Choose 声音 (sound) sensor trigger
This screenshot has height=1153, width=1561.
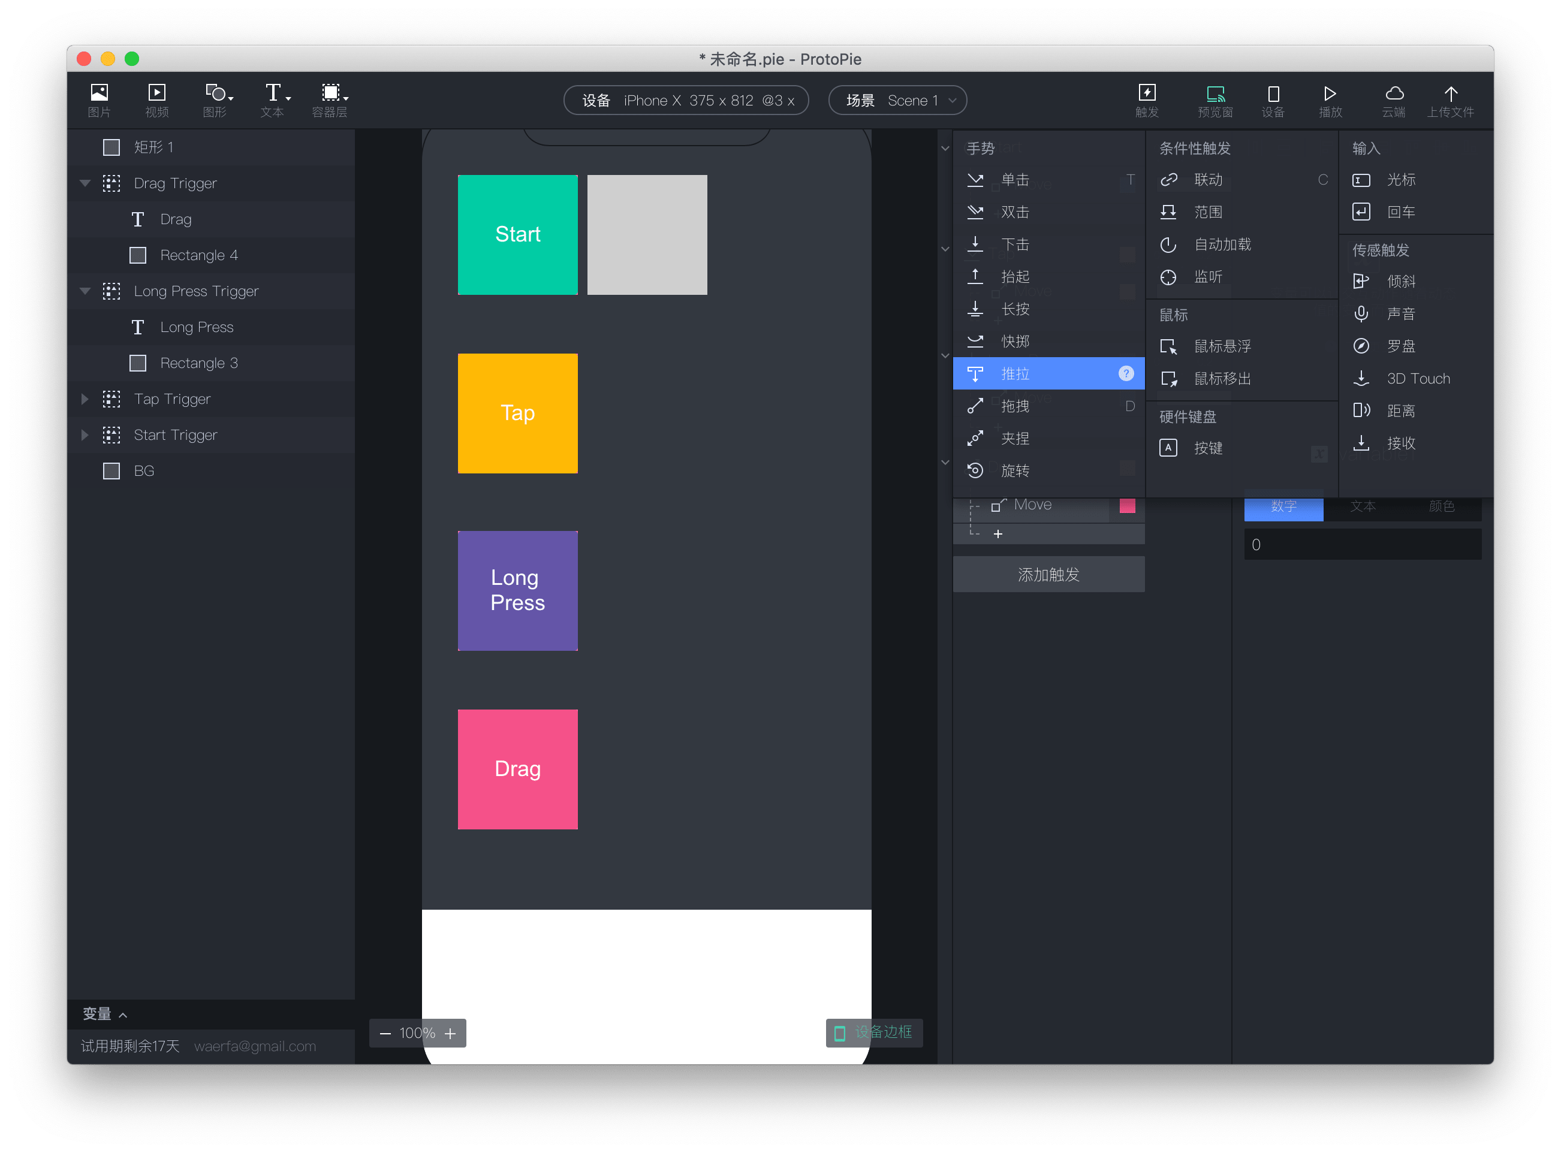[1417, 314]
